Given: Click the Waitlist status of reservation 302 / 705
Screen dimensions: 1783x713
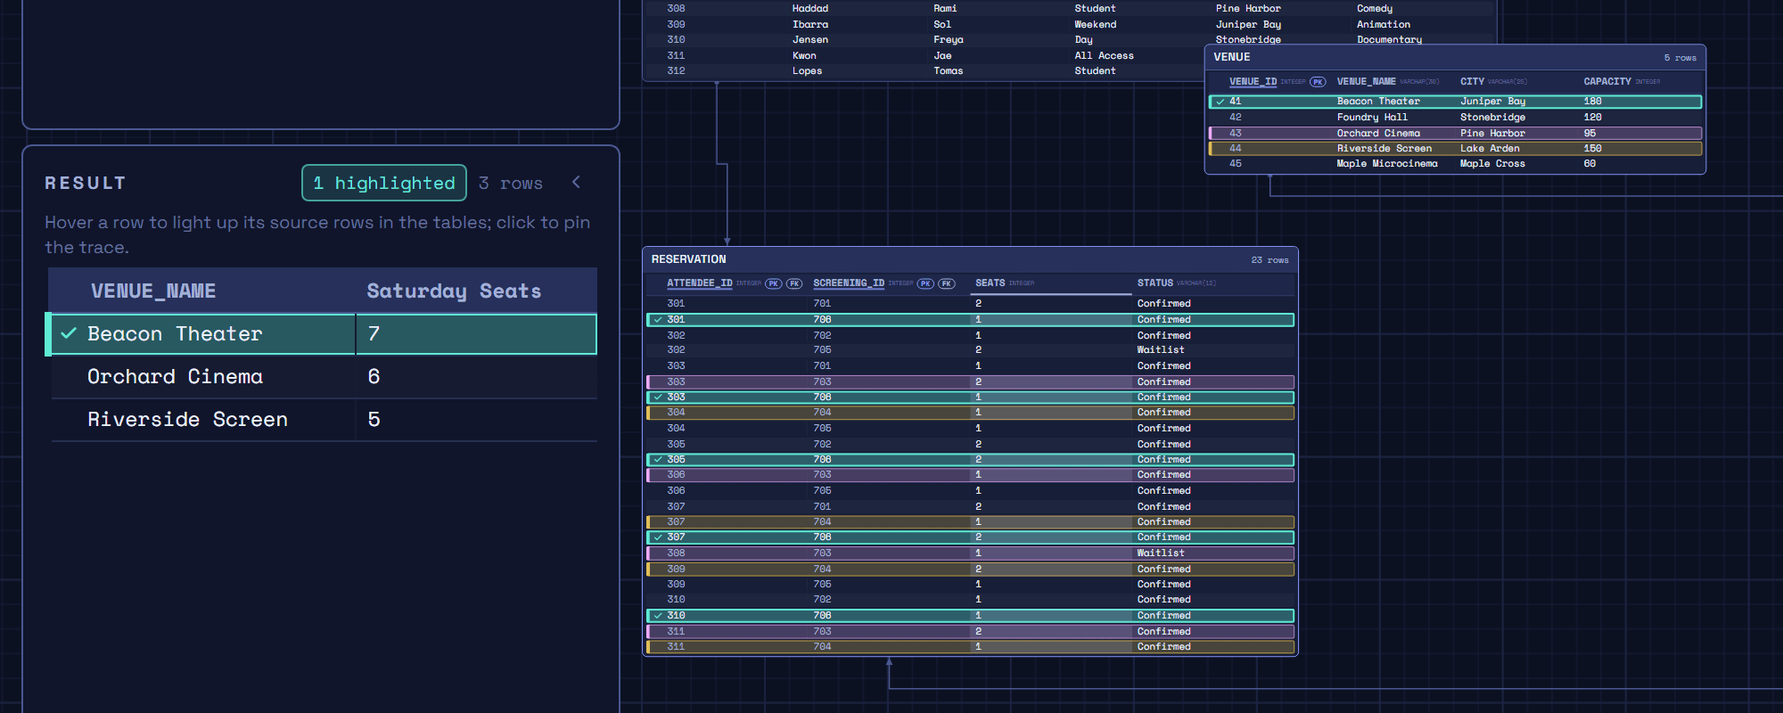Looking at the screenshot, I should point(1161,350).
